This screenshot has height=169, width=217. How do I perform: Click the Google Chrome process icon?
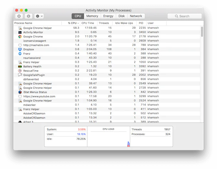pyautogui.click(x=20, y=37)
